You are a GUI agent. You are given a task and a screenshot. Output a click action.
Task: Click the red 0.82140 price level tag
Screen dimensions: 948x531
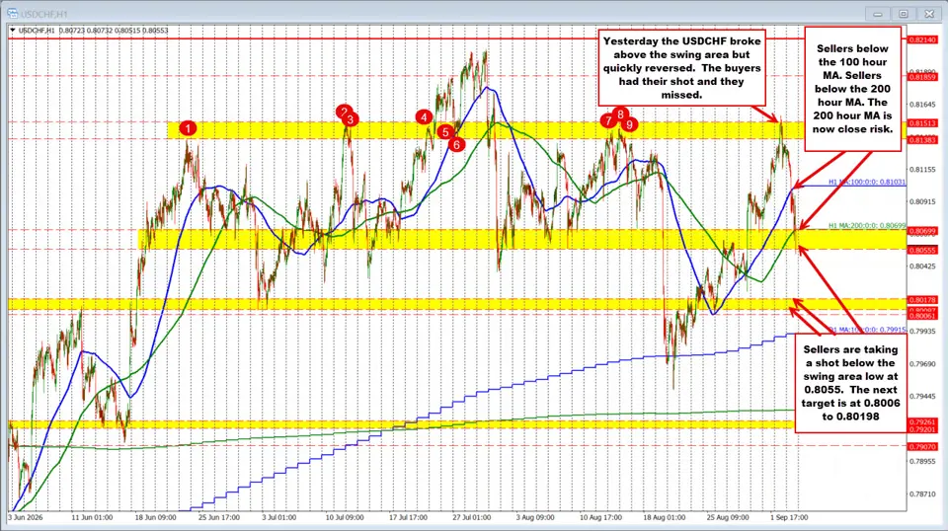922,39
